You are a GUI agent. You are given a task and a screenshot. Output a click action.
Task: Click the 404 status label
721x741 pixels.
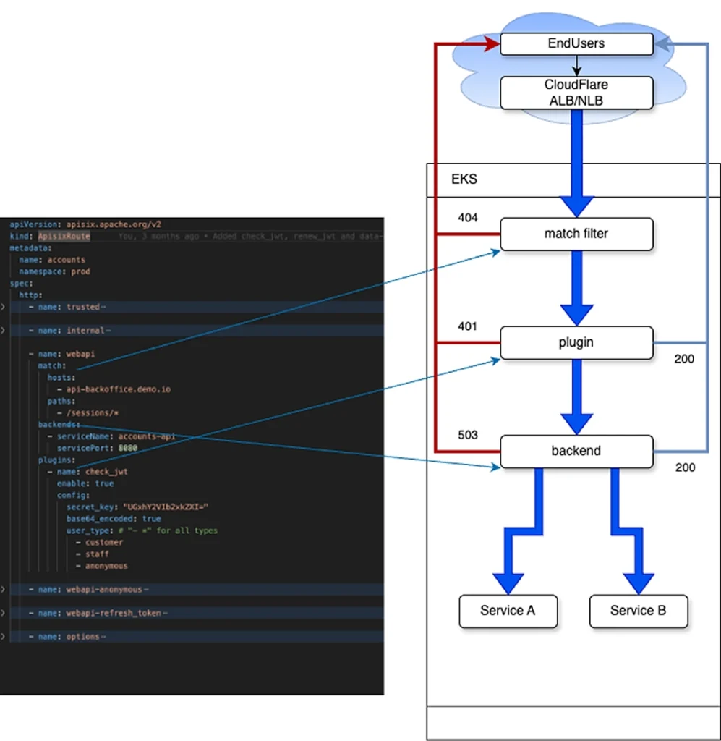pyautogui.click(x=468, y=218)
